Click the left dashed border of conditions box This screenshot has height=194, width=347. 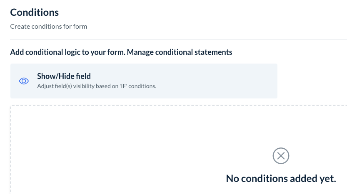point(10,150)
